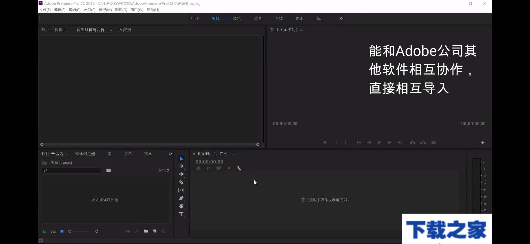
Task: Open the 图形(G) menu
Action: (x=121, y=10)
